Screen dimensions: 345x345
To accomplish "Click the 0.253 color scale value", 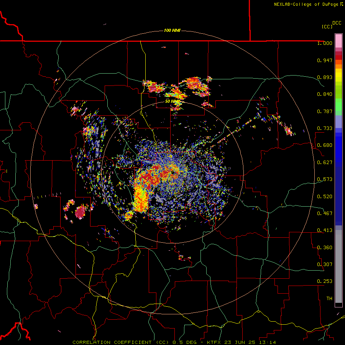I will point(325,281).
